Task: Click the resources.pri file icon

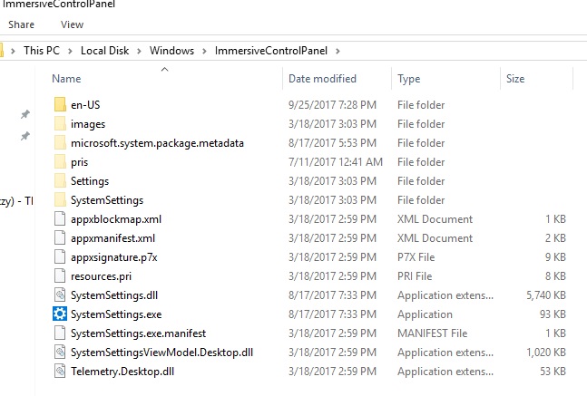Action: pyautogui.click(x=60, y=276)
